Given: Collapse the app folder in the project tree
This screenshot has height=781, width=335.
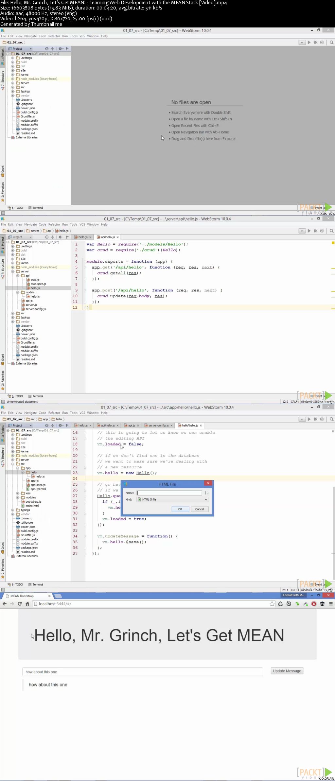Looking at the screenshot, I should point(18,468).
